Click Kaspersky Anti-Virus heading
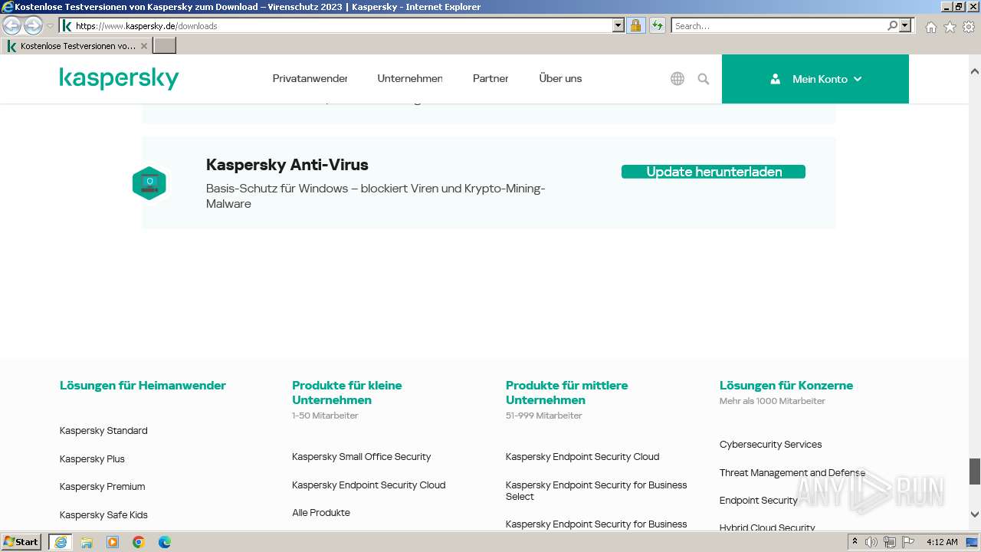981x552 pixels. tap(287, 165)
